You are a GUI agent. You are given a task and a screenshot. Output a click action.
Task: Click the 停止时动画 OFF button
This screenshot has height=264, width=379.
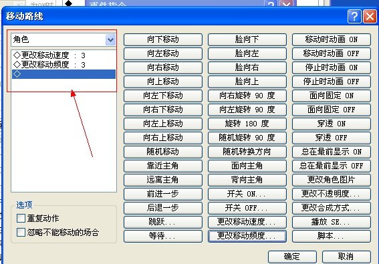point(332,82)
